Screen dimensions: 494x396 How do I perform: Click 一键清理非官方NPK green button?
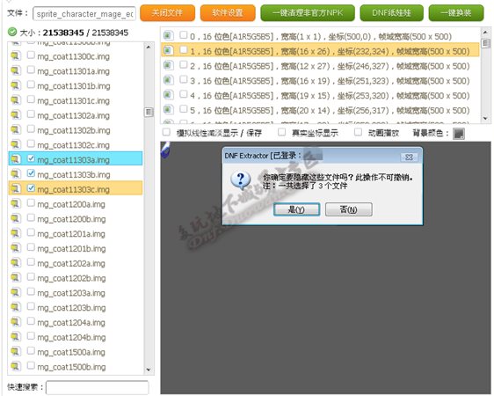point(308,13)
